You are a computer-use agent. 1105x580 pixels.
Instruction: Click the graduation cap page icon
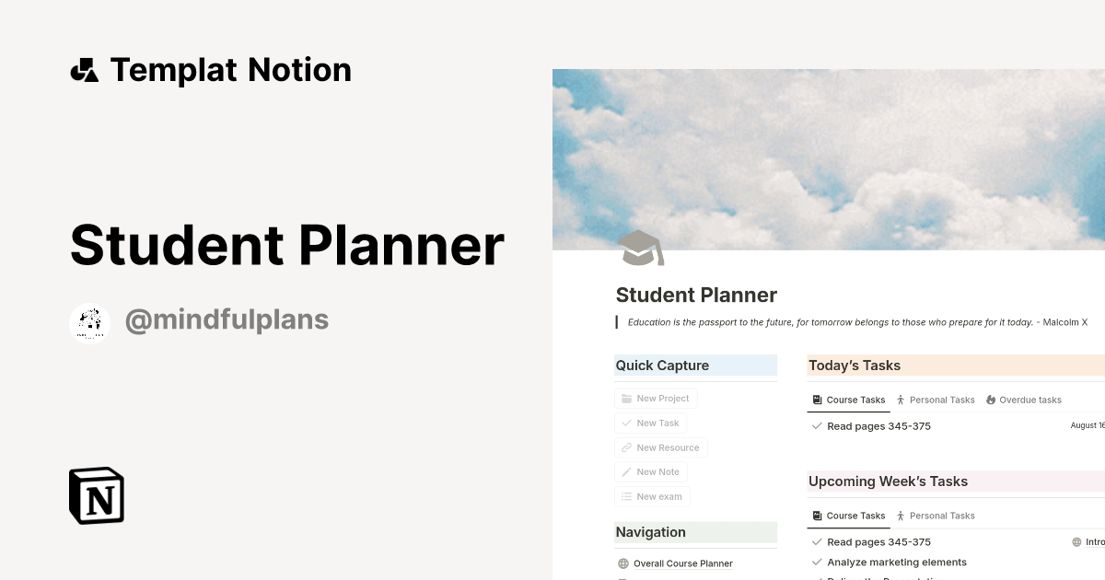coord(640,247)
